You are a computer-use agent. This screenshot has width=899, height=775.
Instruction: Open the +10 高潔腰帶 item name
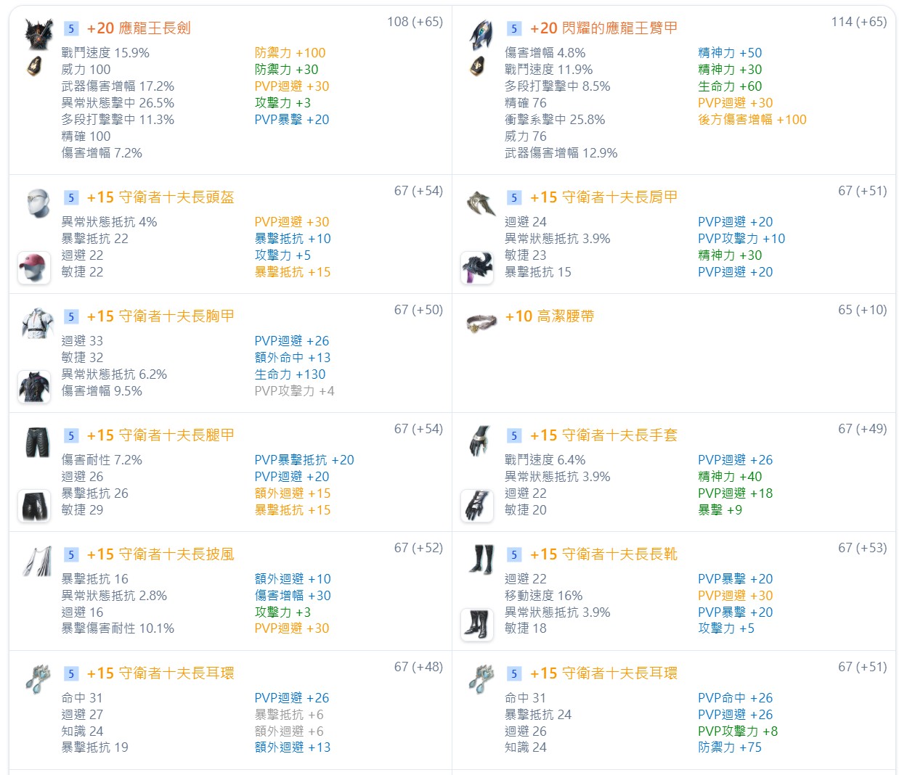click(550, 316)
